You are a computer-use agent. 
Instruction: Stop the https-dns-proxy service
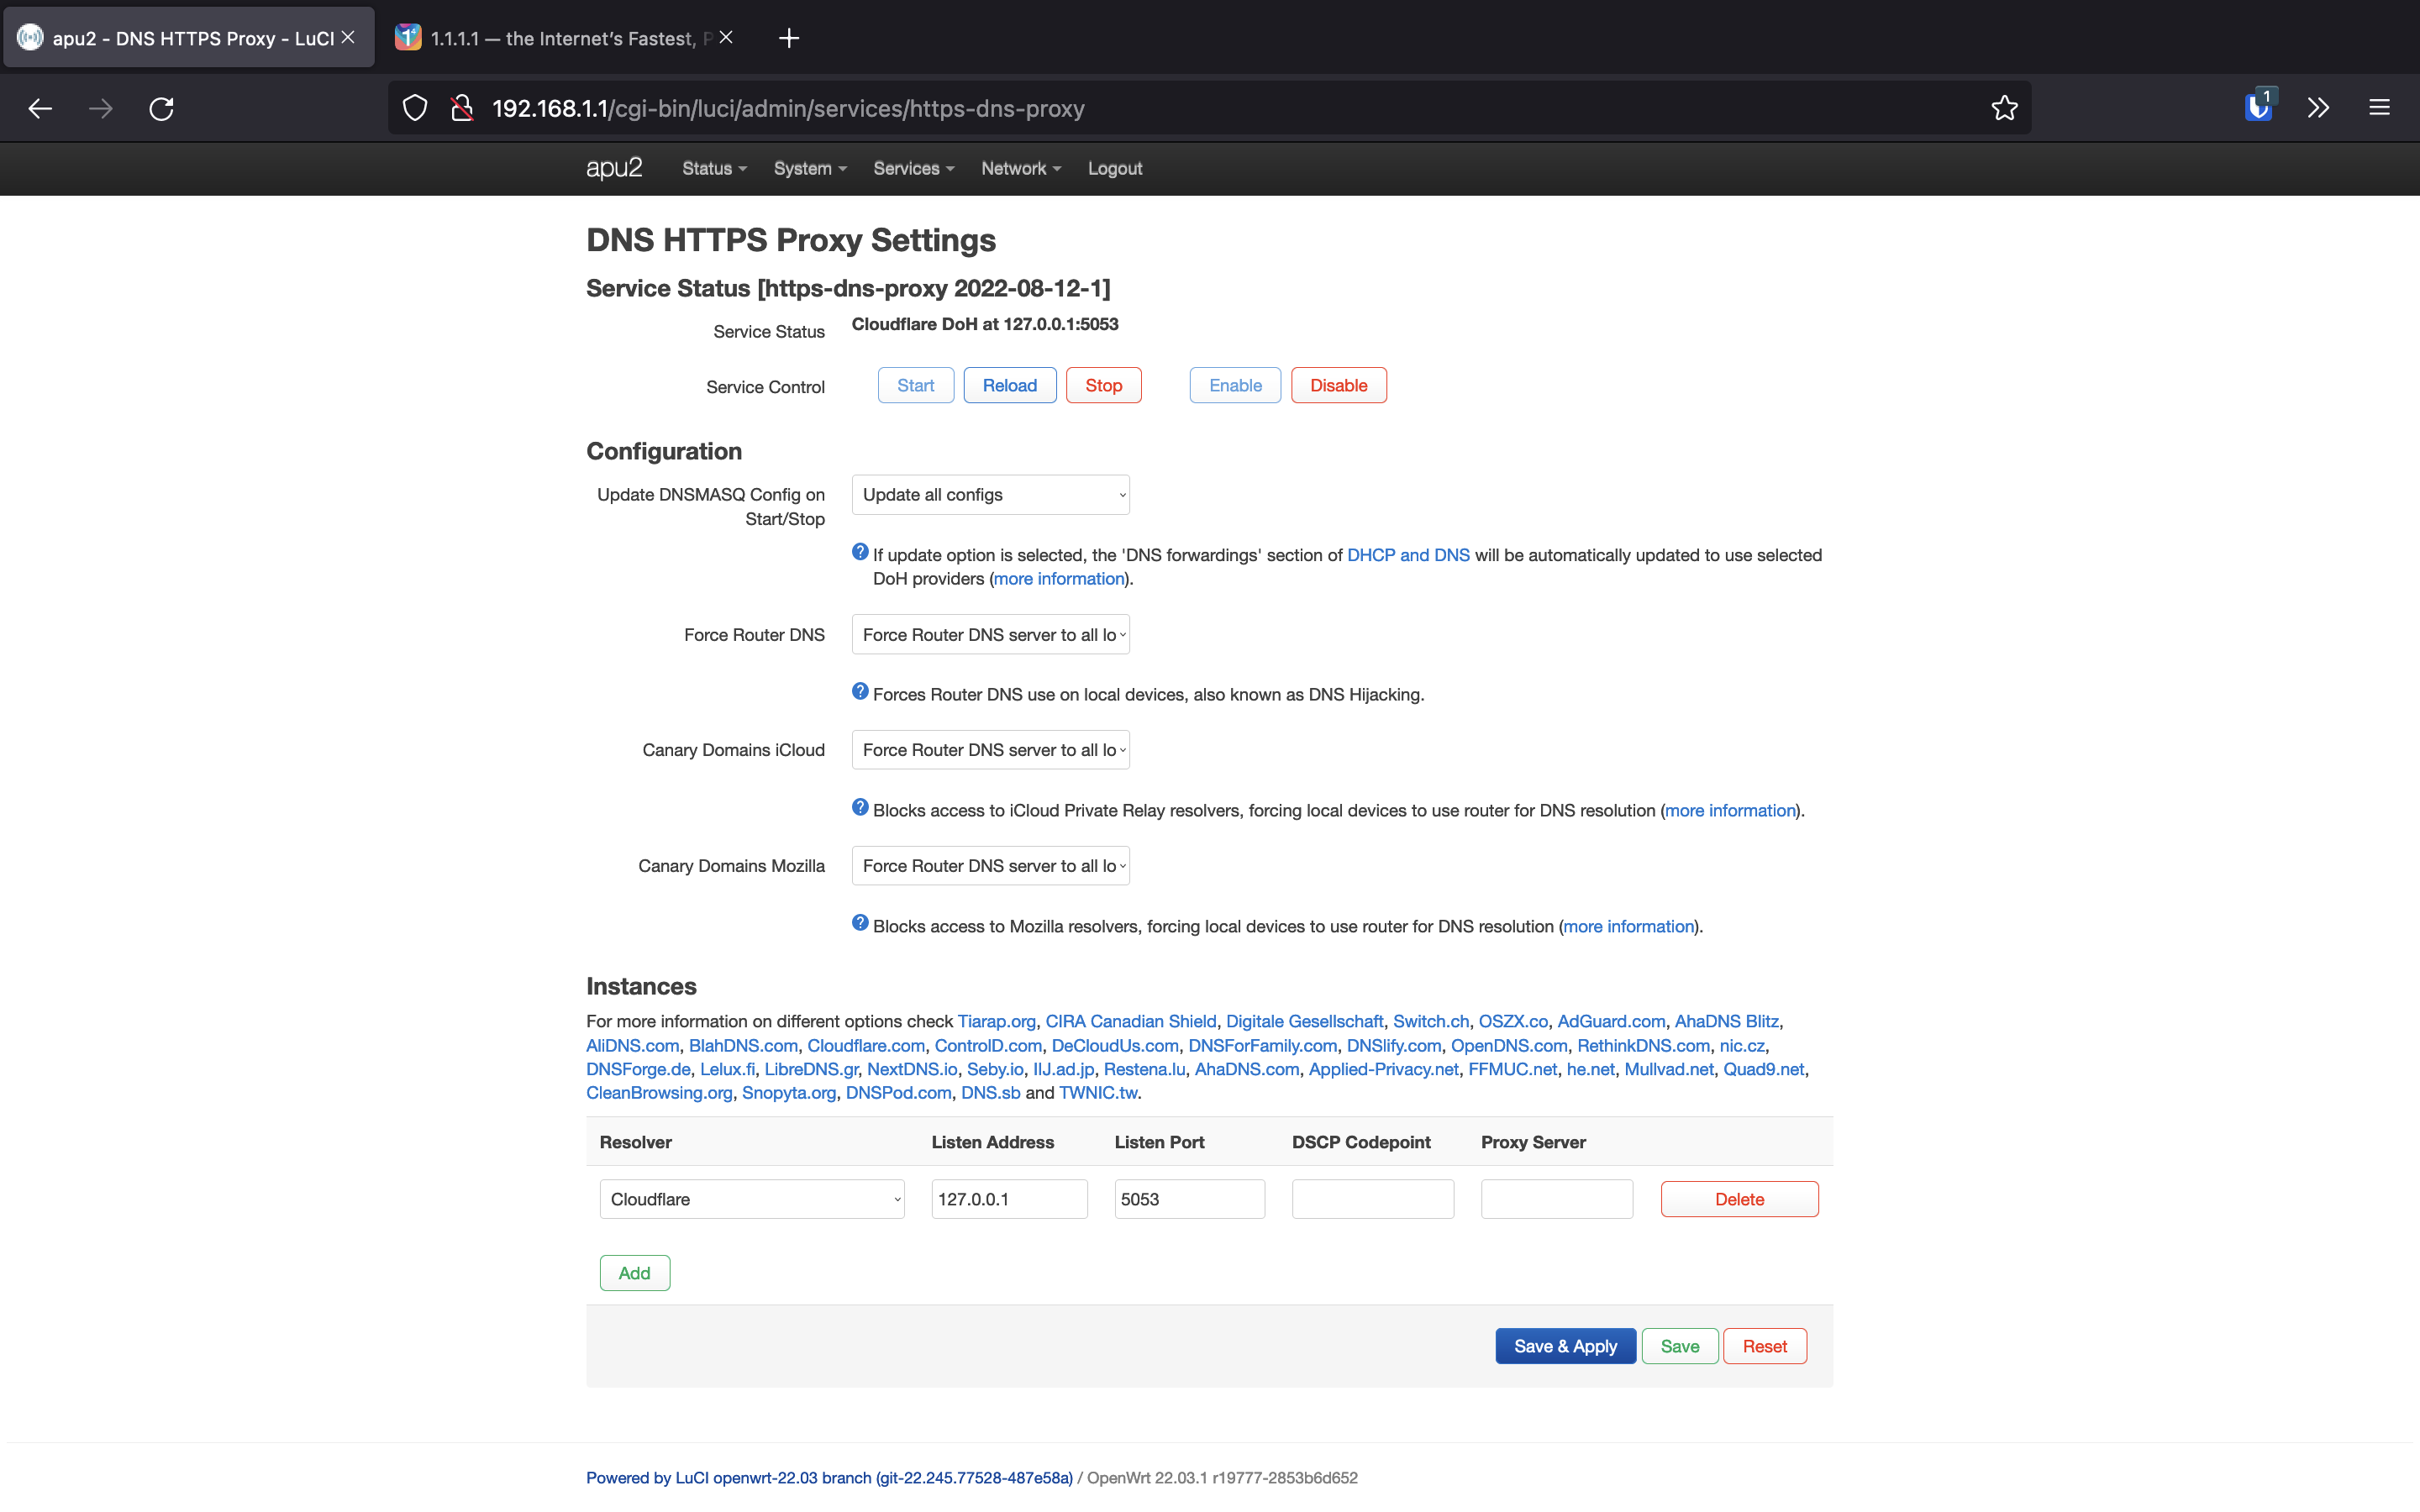point(1104,385)
